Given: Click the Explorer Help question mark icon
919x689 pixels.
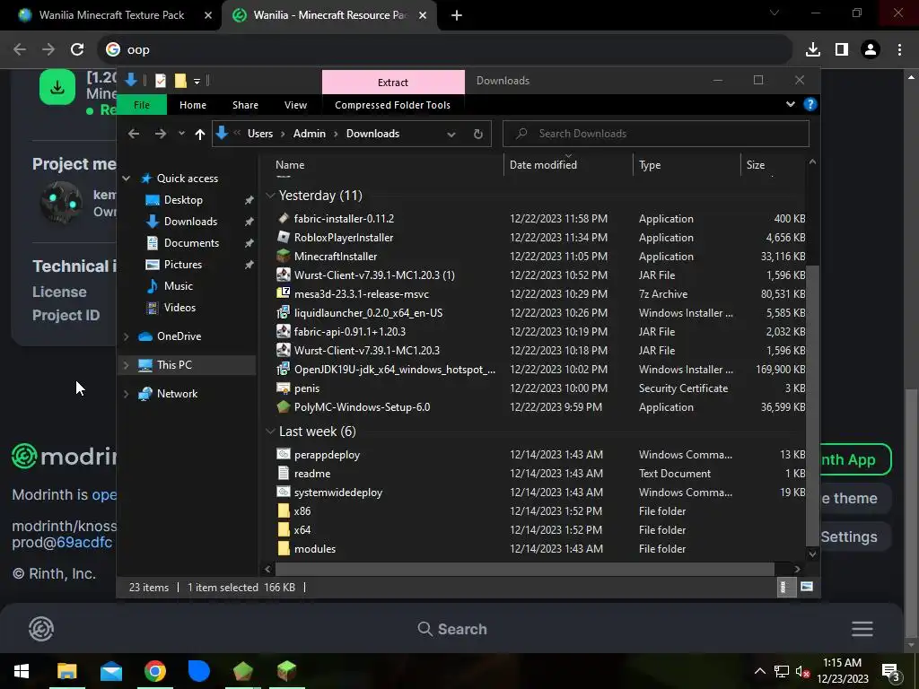Looking at the screenshot, I should [810, 104].
